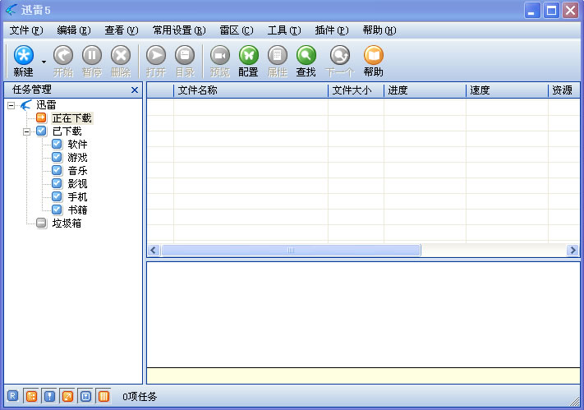Screen dimensions: 584x410
Task: Open the 雷区(C) menu
Action: pos(237,30)
